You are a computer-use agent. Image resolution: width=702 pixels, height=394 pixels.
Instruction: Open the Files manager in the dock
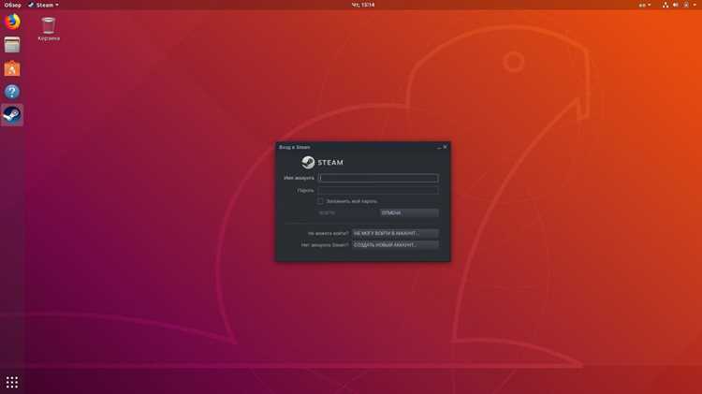coord(12,45)
